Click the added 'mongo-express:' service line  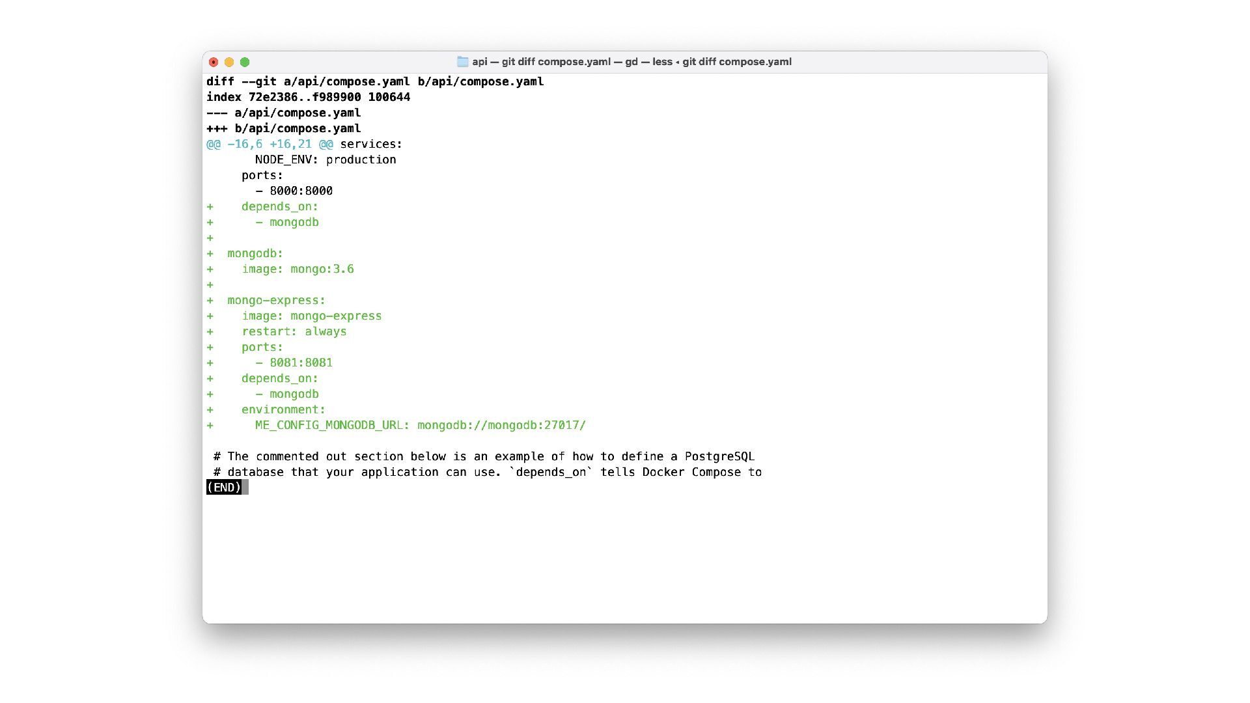[x=277, y=300]
